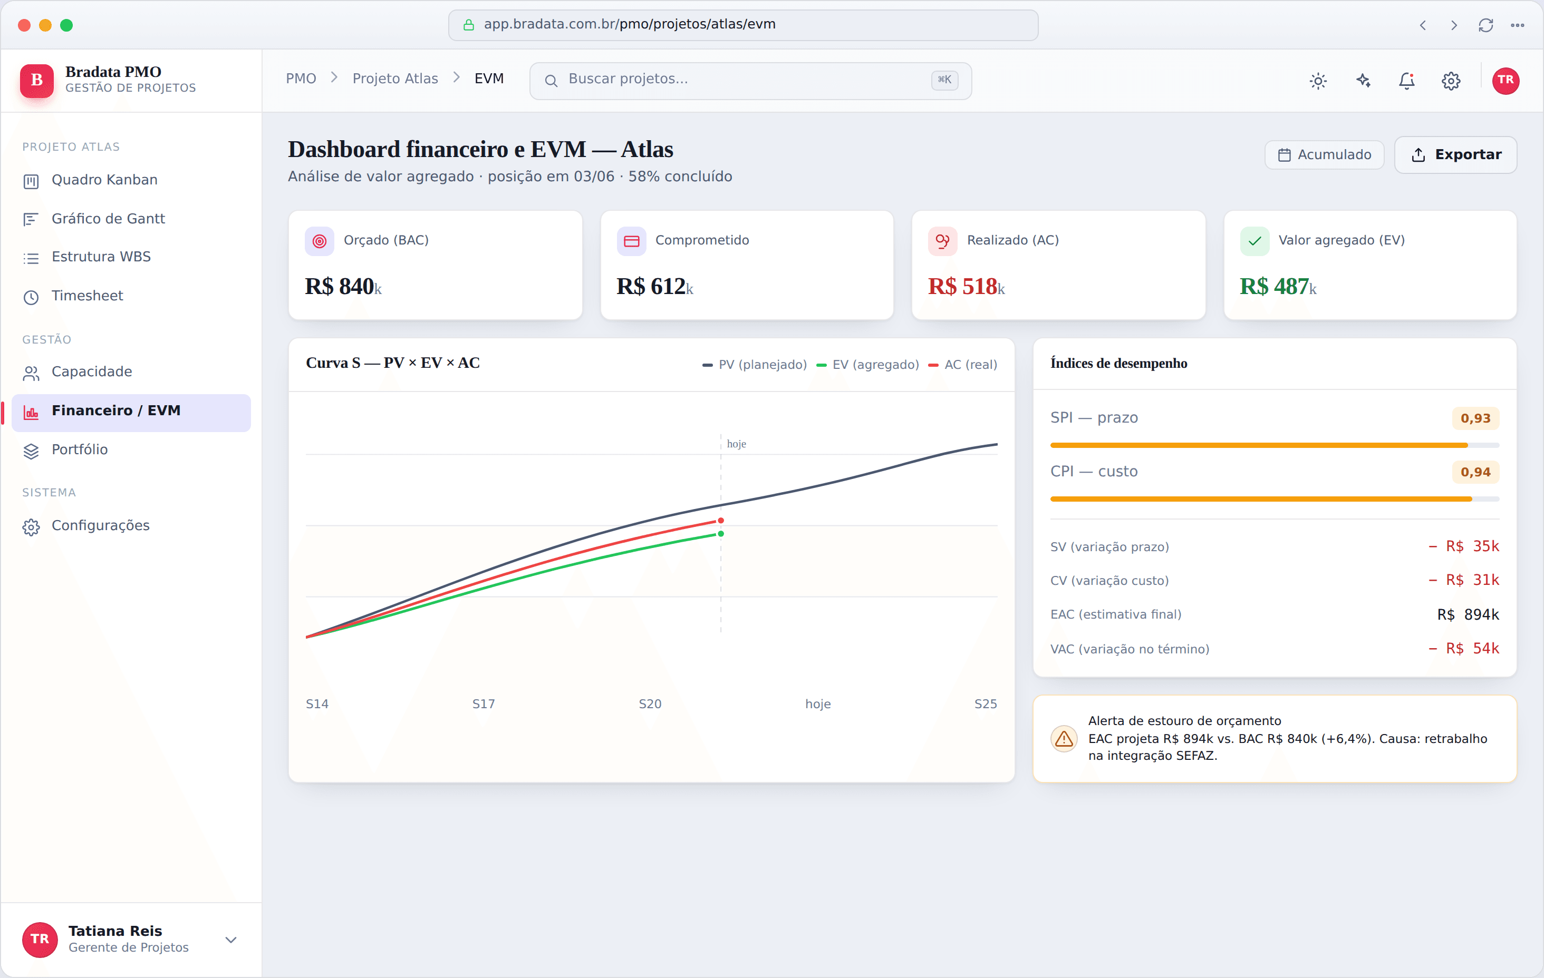
Task: Click the Gantt chart icon
Action: coord(31,220)
